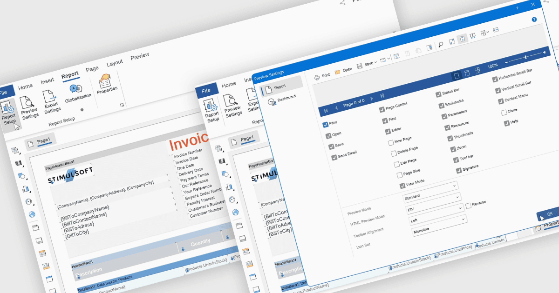Screen dimensions: 559x293
Task: Select shapes component in left window toolbar
Action: pyautogui.click(x=21, y=176)
